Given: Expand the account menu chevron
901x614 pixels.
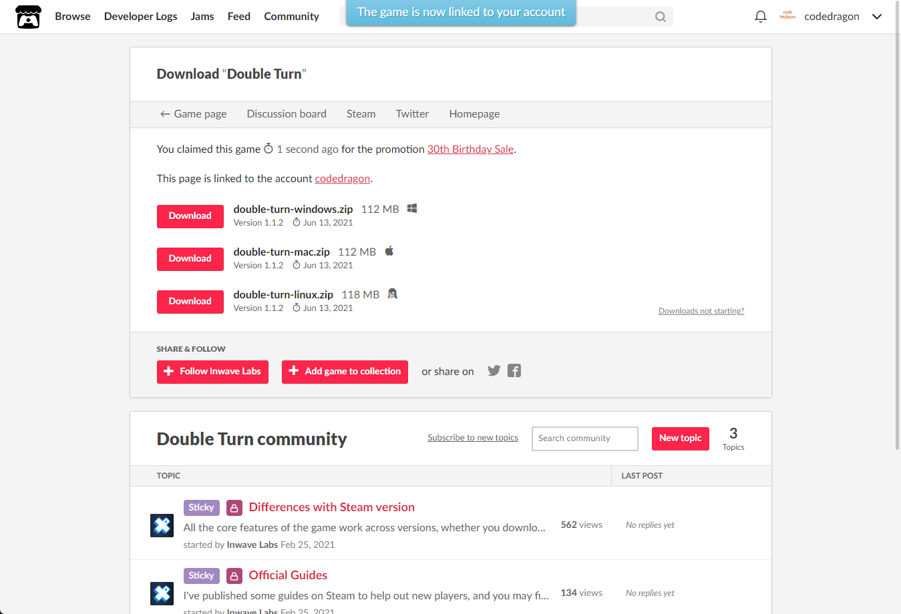Looking at the screenshot, I should (x=877, y=17).
